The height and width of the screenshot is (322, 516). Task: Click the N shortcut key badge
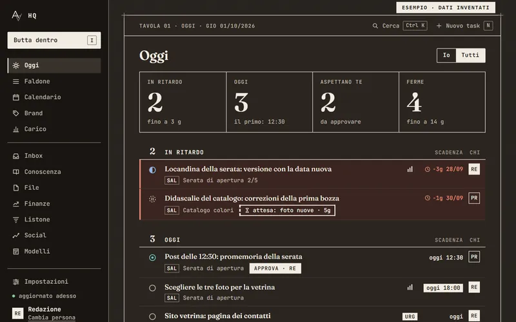488,25
